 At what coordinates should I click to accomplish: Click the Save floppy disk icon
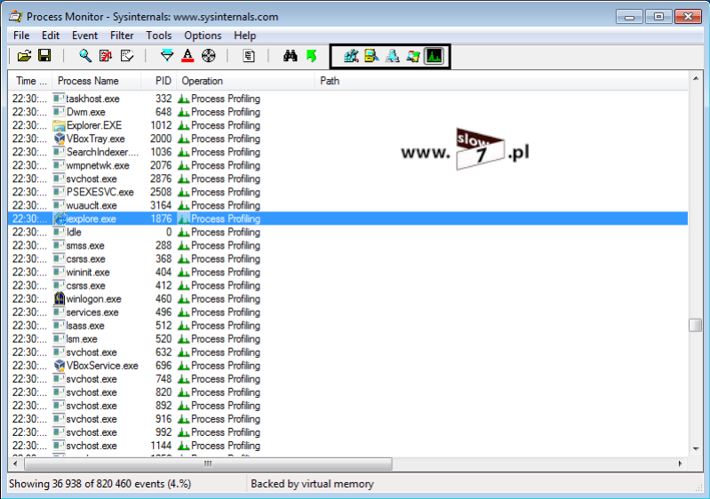tap(44, 56)
